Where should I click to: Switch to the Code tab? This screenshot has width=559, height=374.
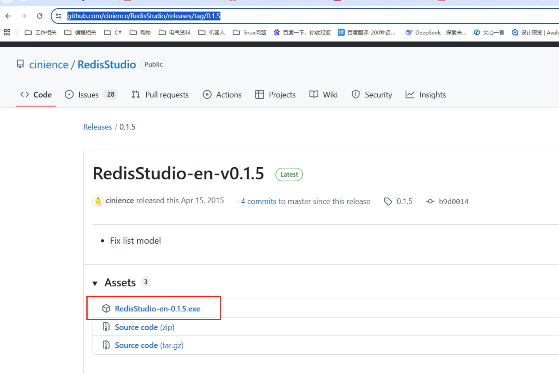36,95
